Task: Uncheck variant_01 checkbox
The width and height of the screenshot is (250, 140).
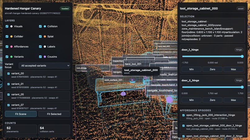Action: [8, 84]
